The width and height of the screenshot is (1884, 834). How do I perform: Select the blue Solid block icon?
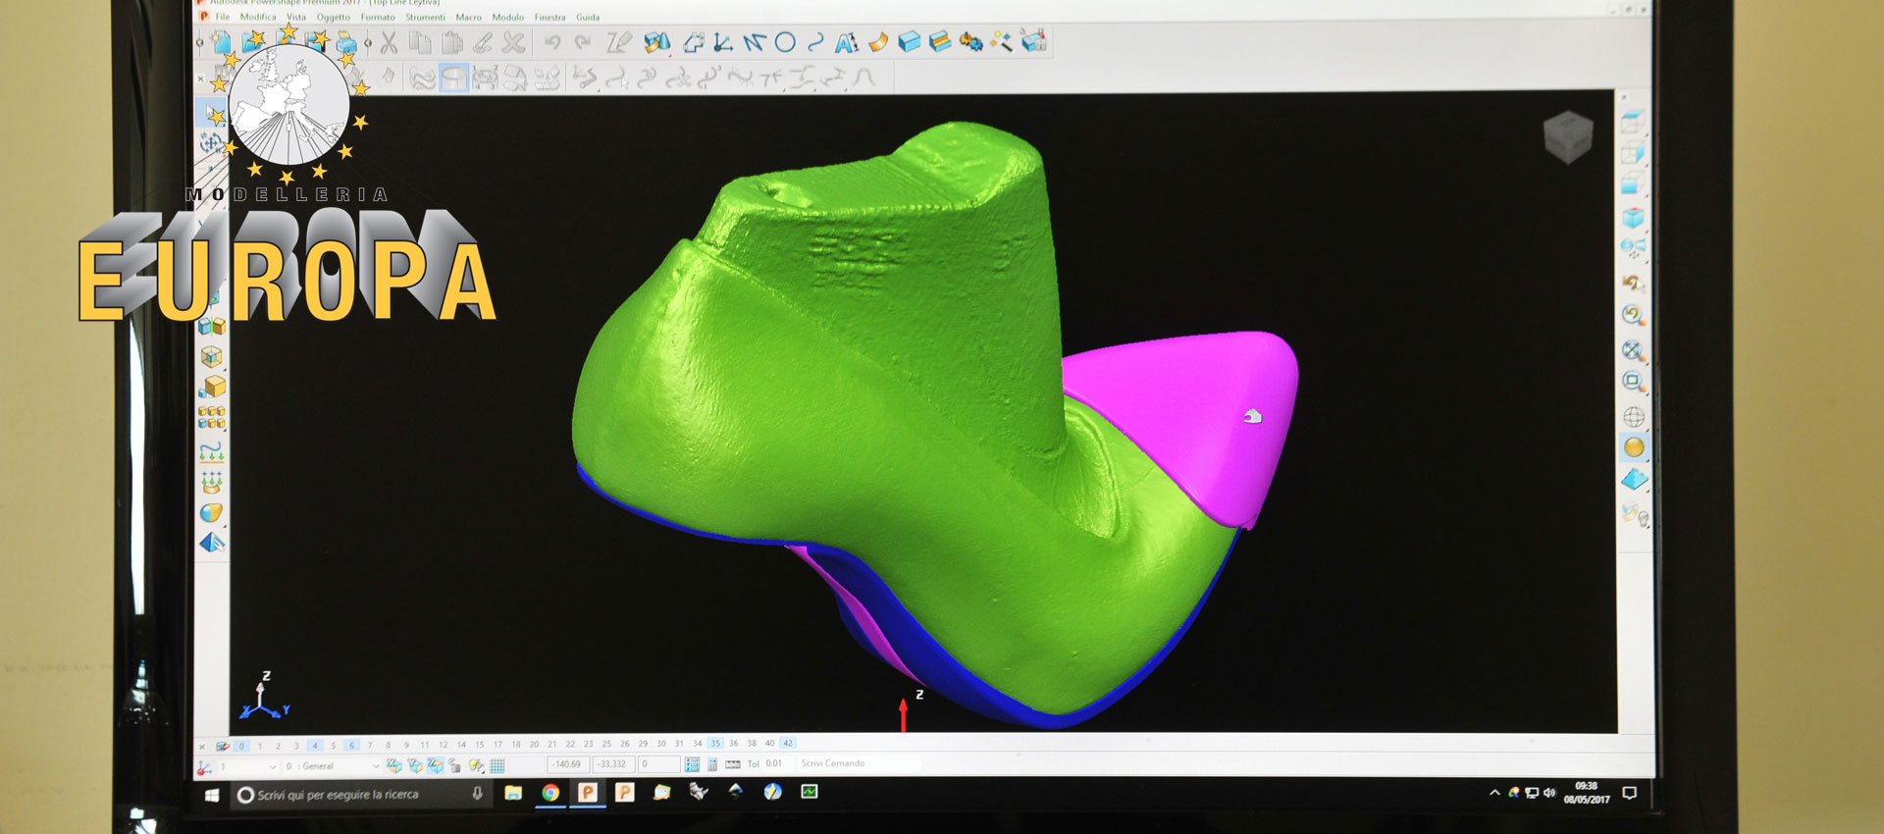click(910, 41)
